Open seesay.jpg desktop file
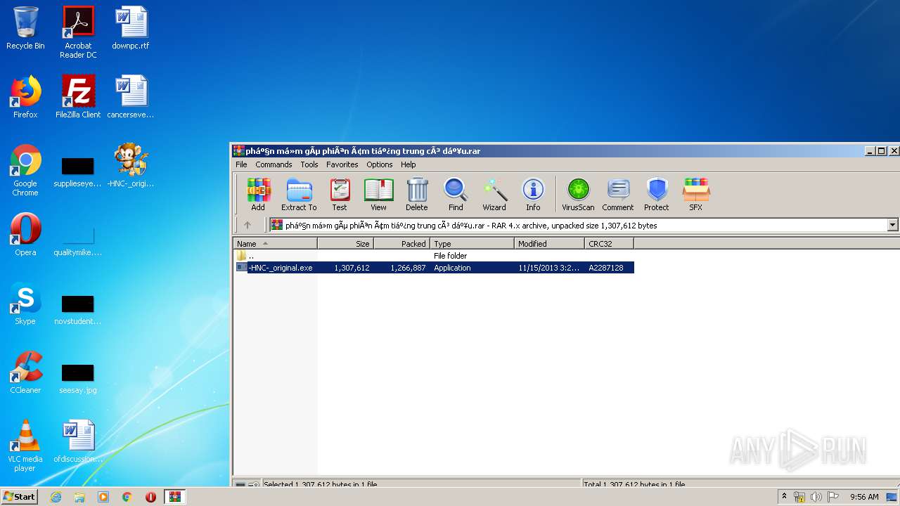 click(x=78, y=378)
